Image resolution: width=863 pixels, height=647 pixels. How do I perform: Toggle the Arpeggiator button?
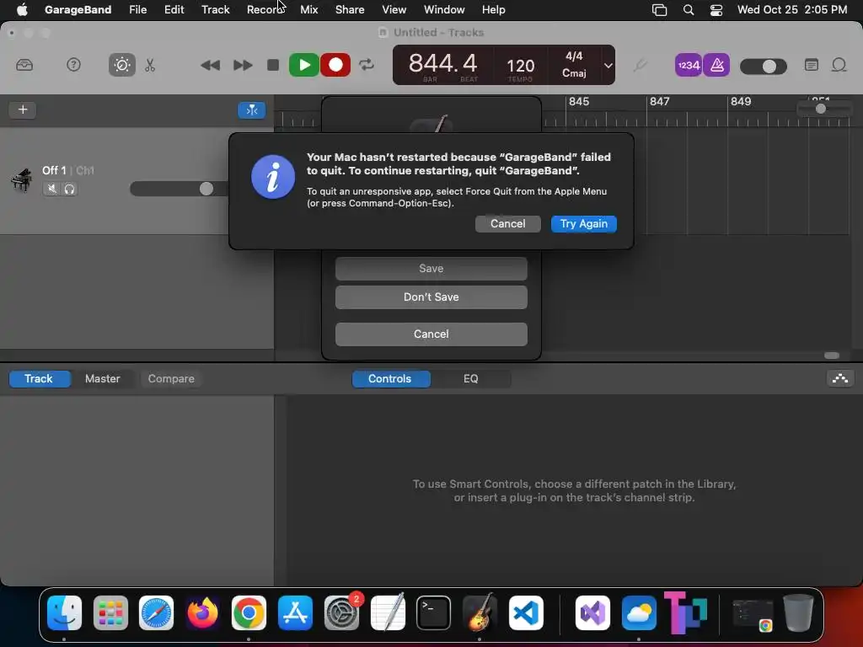pyautogui.click(x=840, y=378)
